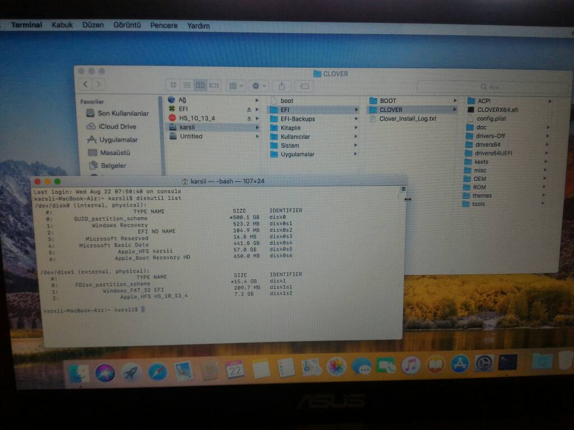The image size is (574, 430).
Task: Eject the HS_10_13_4 volume
Action: [x=249, y=119]
